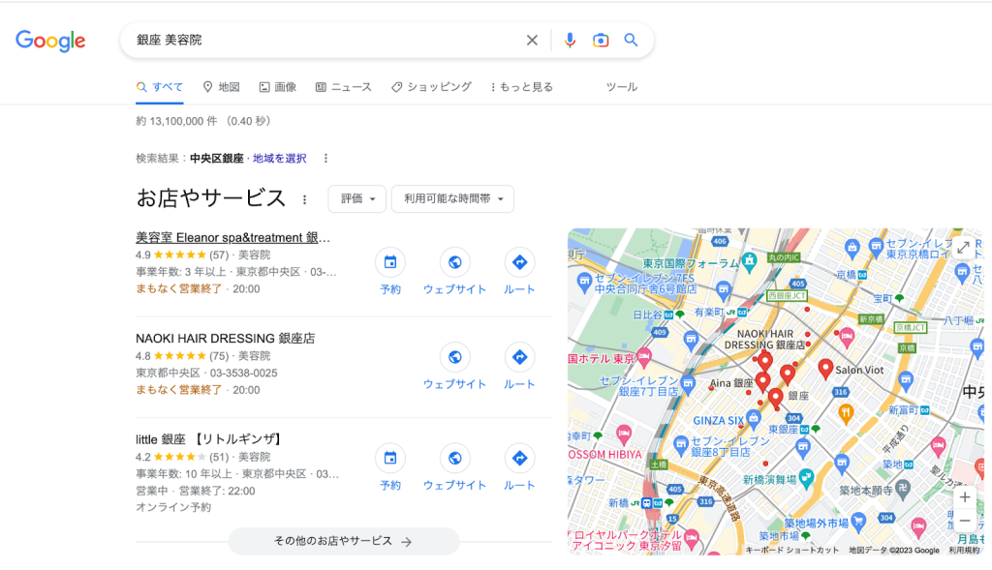Click 予約 icon for little 銀座
This screenshot has width=992, height=570.
[390, 458]
